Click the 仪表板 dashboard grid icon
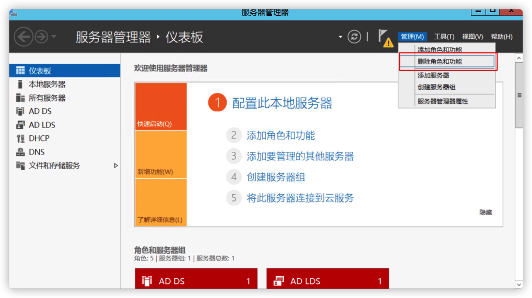The height and width of the screenshot is (298, 532). [20, 70]
